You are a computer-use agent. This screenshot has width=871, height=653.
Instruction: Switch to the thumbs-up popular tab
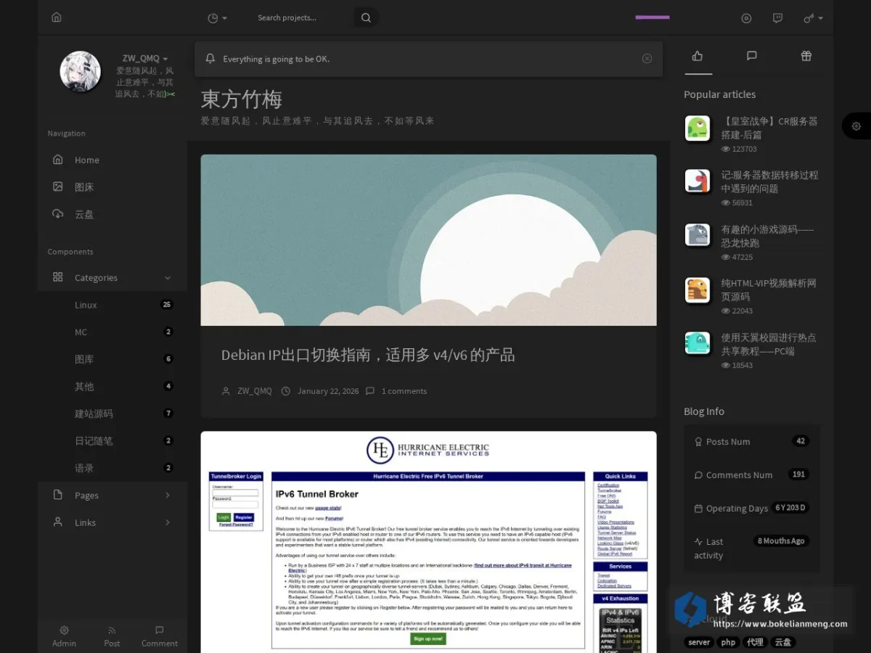pos(698,56)
